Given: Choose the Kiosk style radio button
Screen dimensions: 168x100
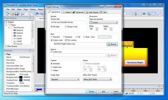Looking at the screenshot, I should coord(84,37).
